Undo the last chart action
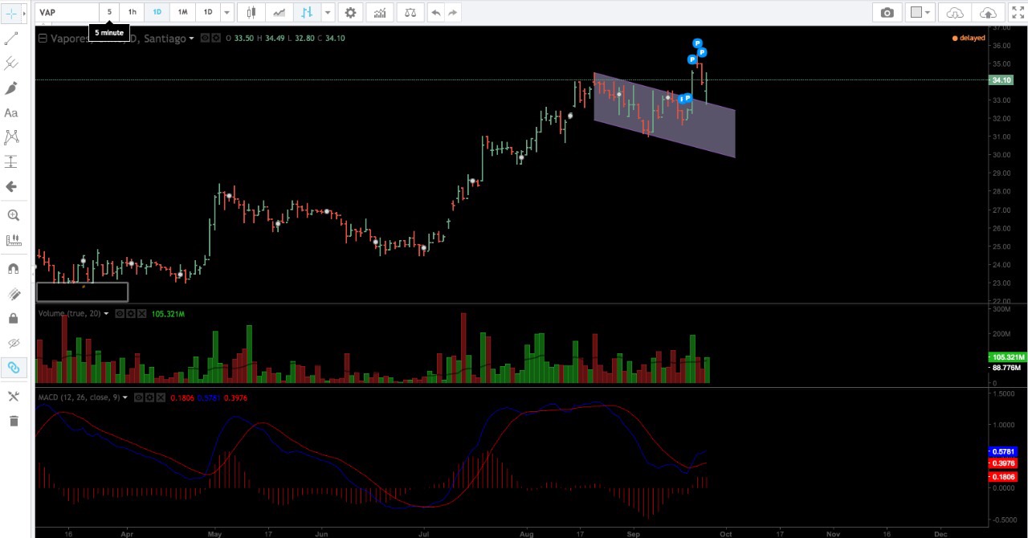This screenshot has width=1028, height=538. coord(435,12)
